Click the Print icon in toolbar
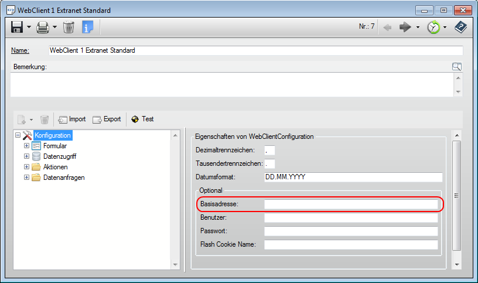This screenshot has height=283, width=478. tap(43, 27)
